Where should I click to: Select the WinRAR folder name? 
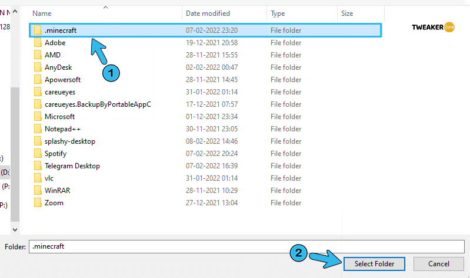coord(57,191)
